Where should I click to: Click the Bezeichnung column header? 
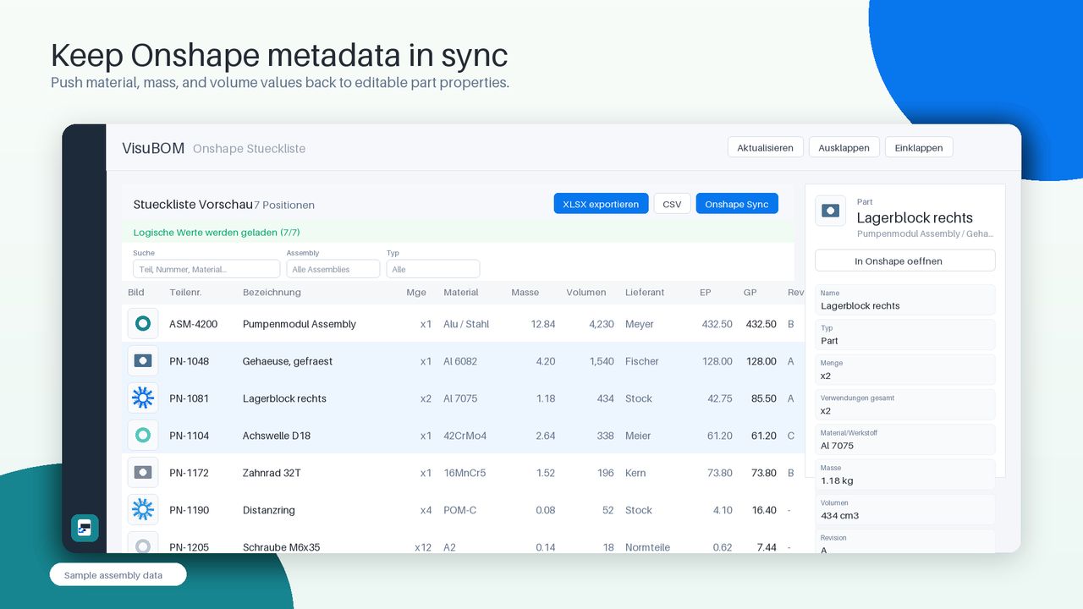pyautogui.click(x=272, y=293)
